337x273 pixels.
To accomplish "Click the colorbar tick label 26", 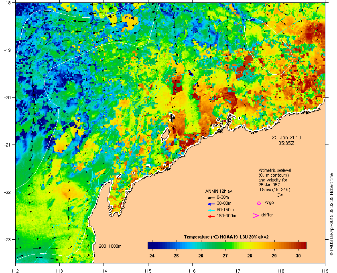I will (x=201, y=256).
